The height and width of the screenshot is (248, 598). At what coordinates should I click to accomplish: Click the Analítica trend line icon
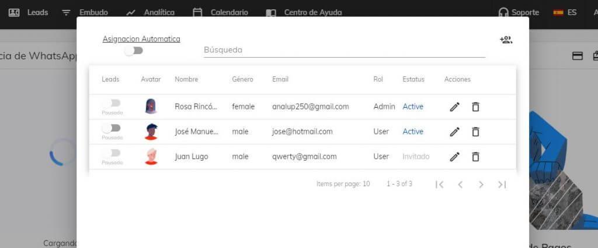point(131,13)
